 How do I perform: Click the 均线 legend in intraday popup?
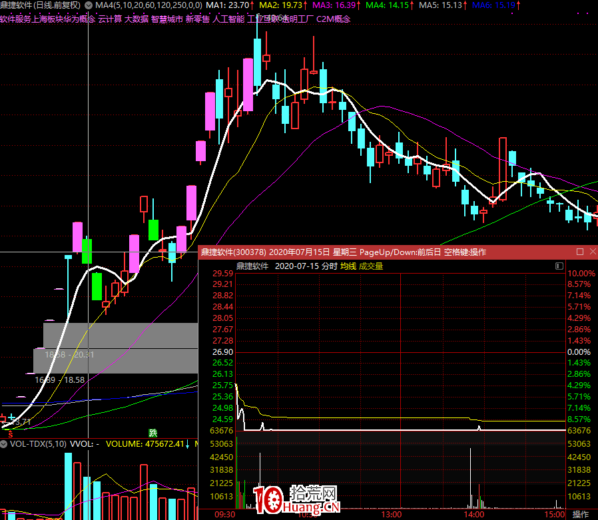click(348, 266)
